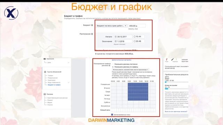Click the Среда scheduled block in the grid
The height and width of the screenshot is (125, 223).
click(138, 92)
